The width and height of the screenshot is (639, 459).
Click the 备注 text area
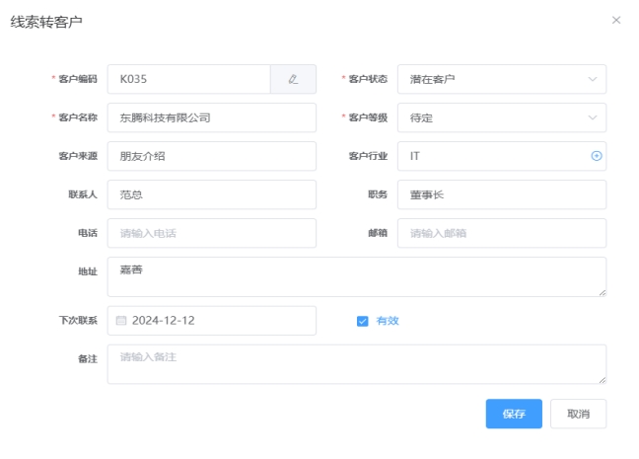[356, 363]
